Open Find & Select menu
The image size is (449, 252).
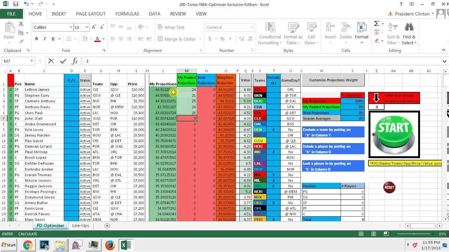409,34
